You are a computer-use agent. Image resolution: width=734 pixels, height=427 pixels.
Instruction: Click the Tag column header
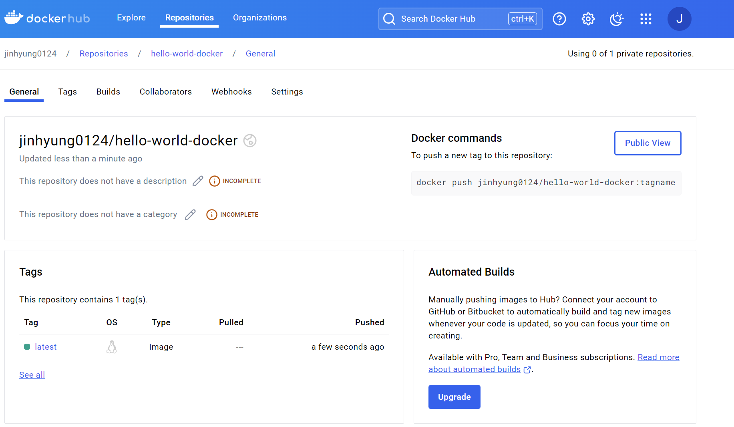[x=31, y=322]
